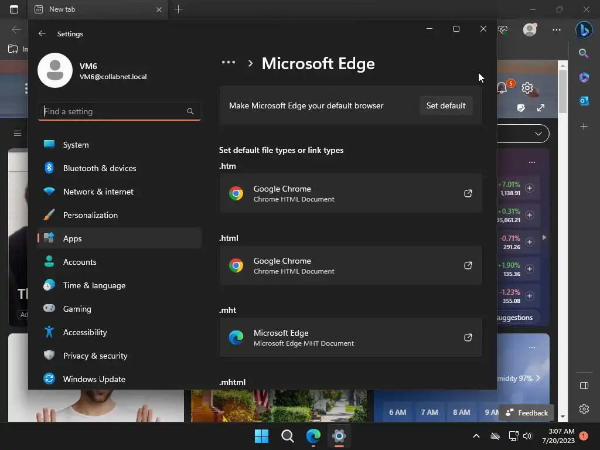Open notifications bell on Edge new tab
Viewport: 600px width, 450px height.
tap(502, 88)
